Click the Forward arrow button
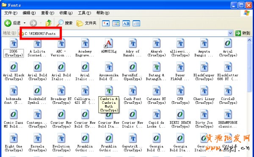Image resolution: width=254 pixels, height=157 pixels. point(33,23)
